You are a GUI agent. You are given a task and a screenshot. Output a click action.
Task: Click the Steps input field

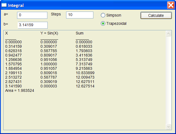80,15
